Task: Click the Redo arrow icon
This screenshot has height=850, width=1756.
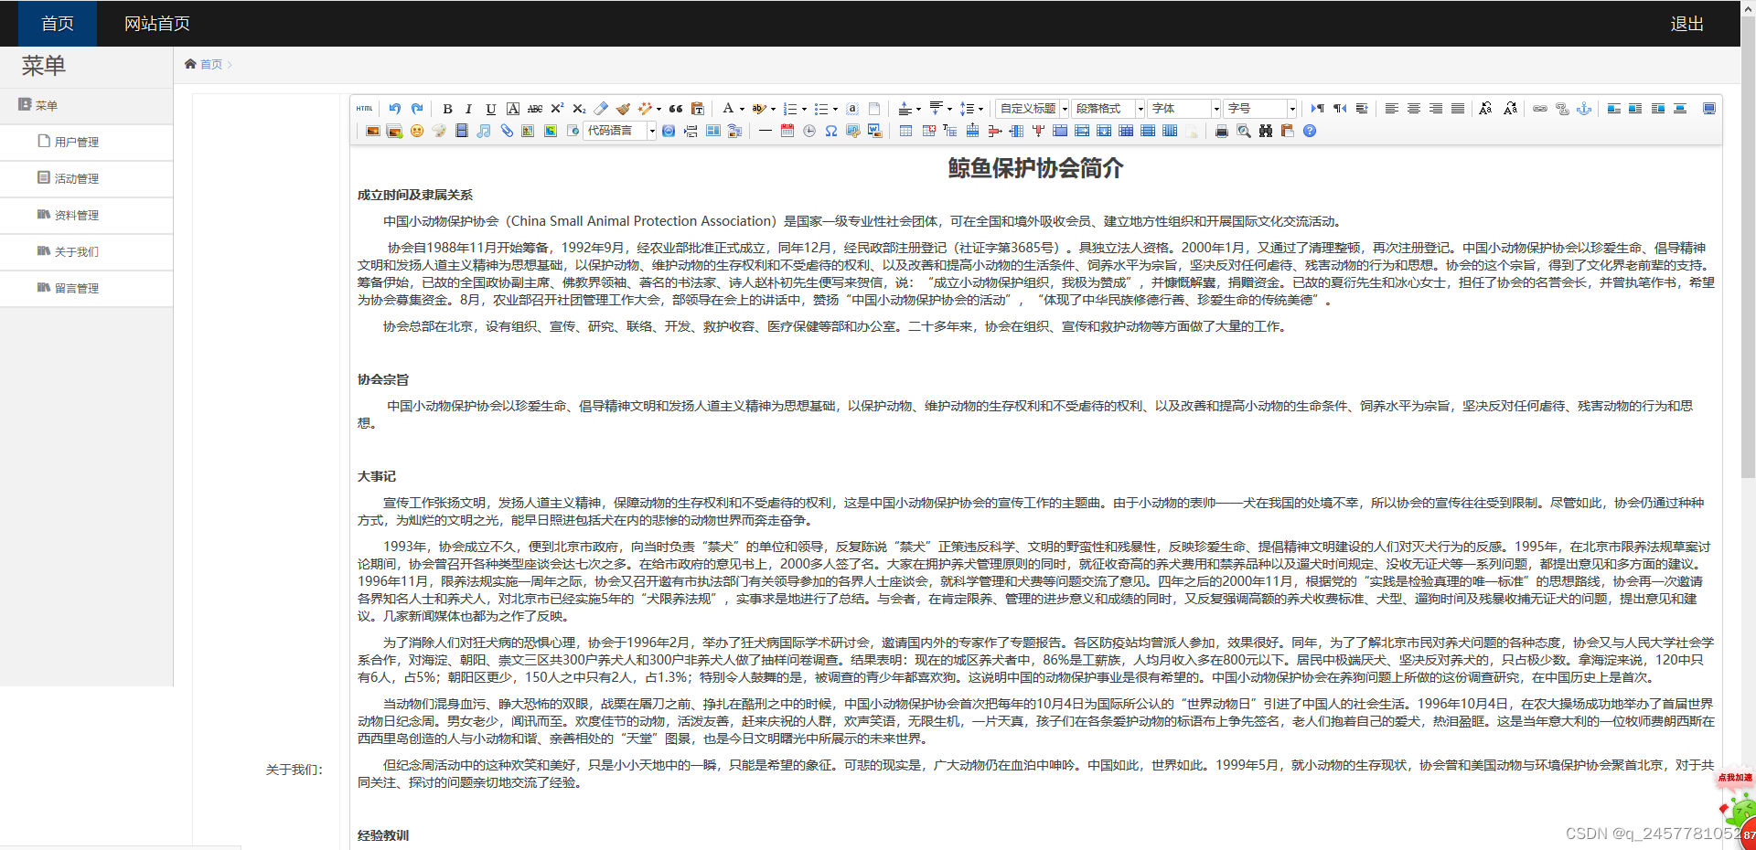Action: [x=417, y=109]
